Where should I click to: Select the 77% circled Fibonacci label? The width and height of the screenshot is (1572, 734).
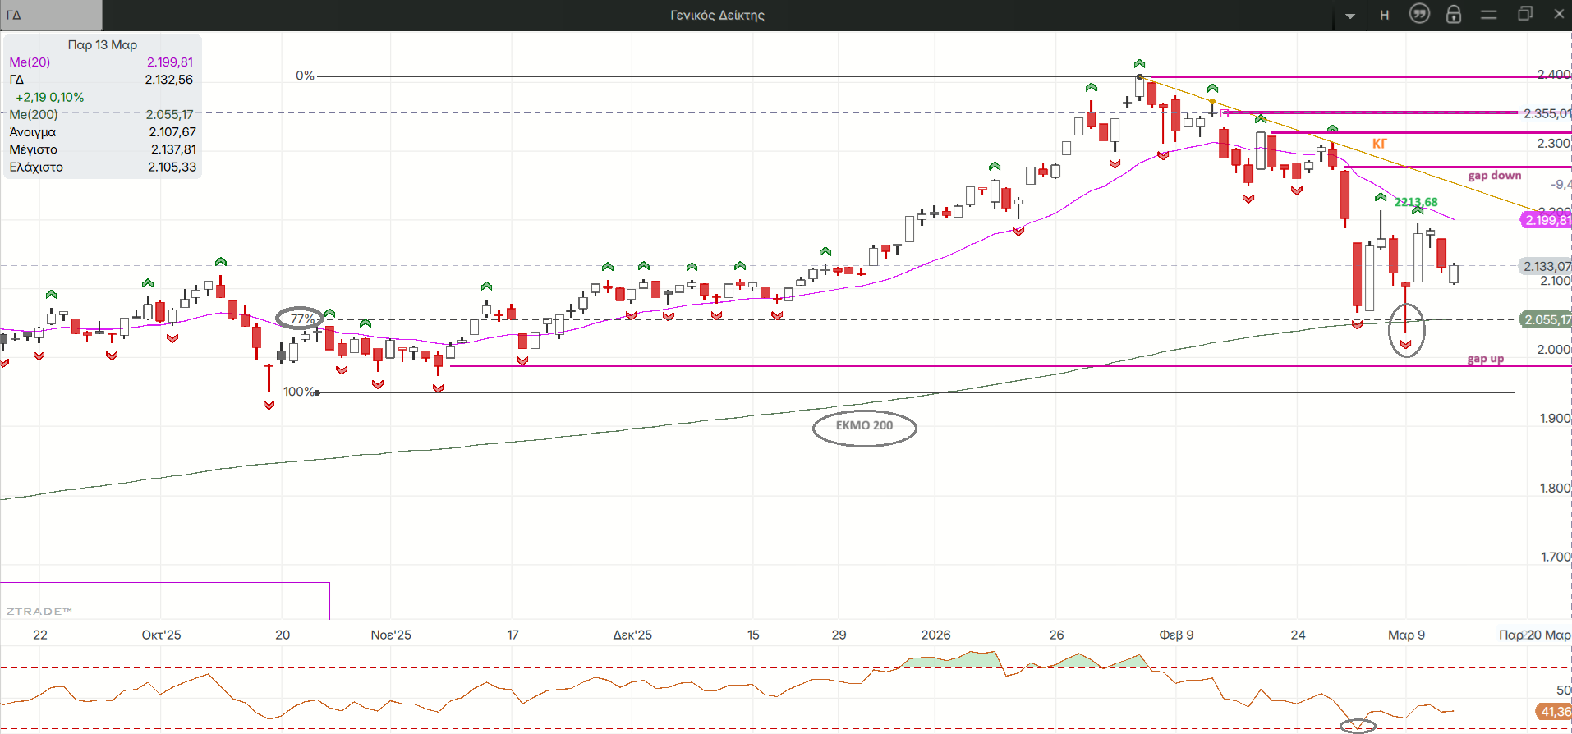click(x=301, y=319)
